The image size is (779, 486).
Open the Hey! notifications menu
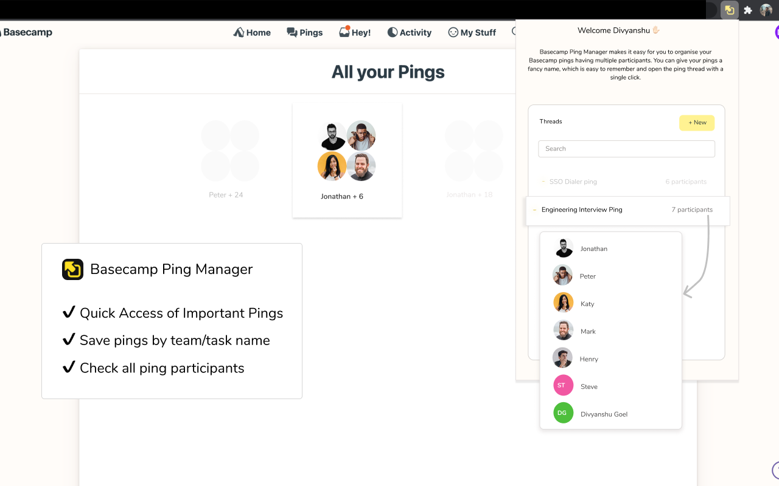(355, 32)
